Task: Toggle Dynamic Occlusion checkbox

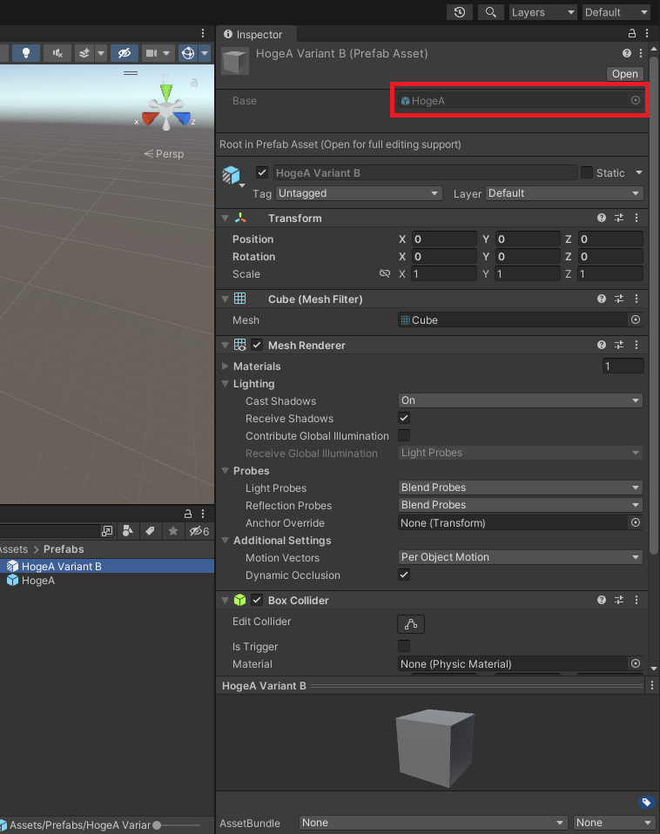Action: click(x=404, y=575)
